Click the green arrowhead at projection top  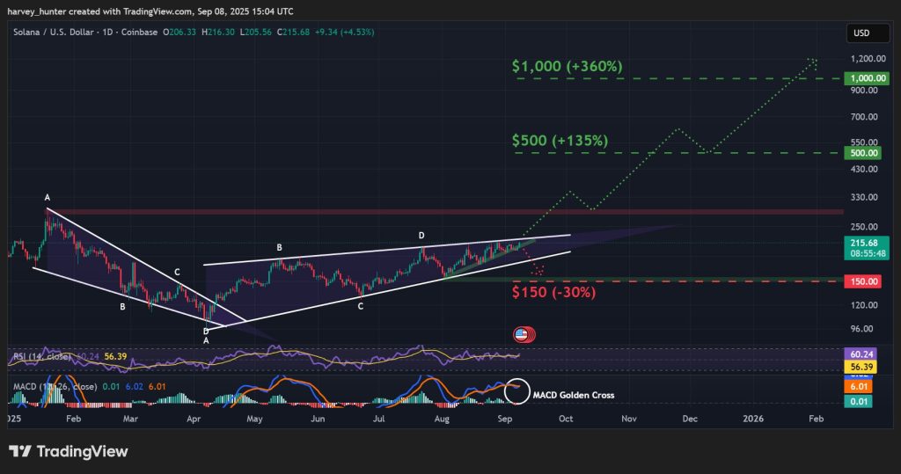pyautogui.click(x=813, y=62)
